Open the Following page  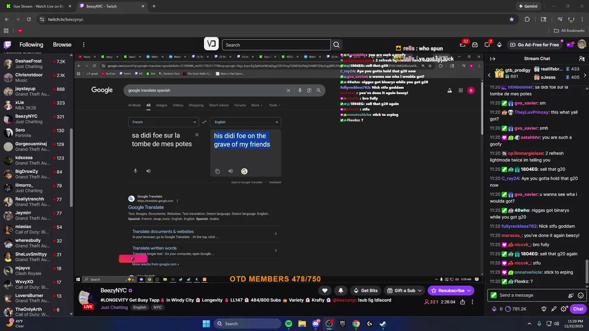coord(31,45)
